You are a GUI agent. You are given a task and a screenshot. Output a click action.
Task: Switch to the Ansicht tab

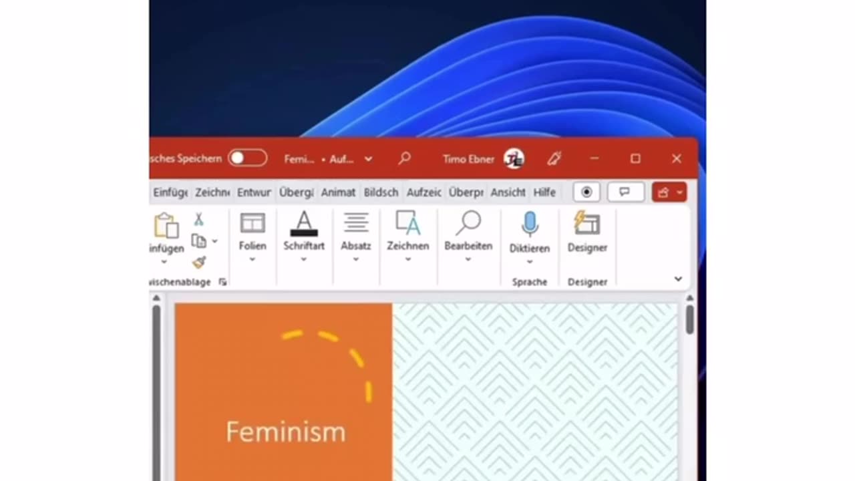tap(508, 192)
